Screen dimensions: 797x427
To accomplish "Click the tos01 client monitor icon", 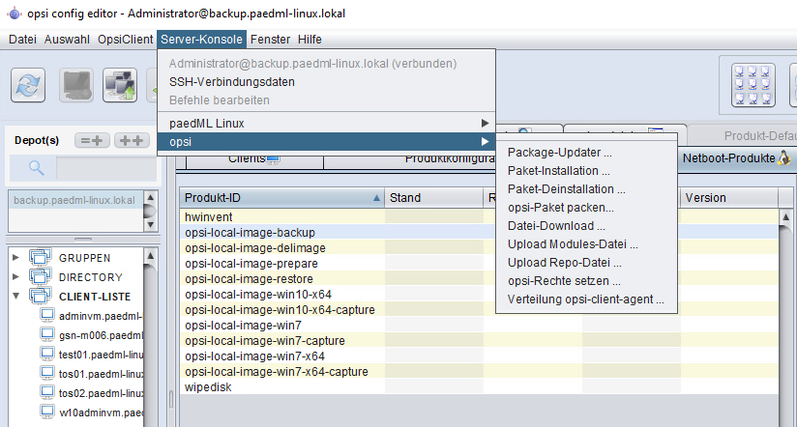I will 47,373.
